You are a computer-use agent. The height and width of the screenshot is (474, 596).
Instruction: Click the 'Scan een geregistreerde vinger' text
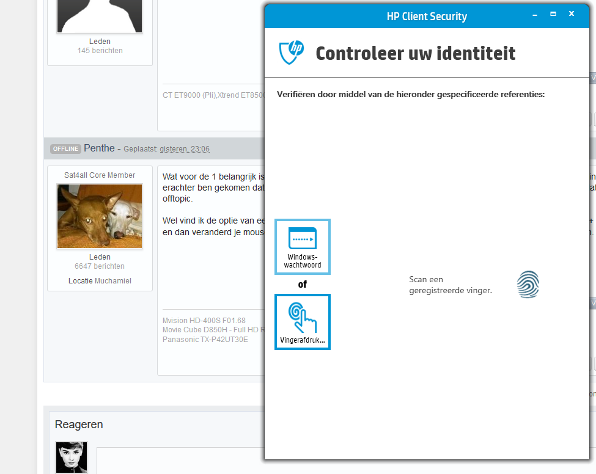coord(451,285)
